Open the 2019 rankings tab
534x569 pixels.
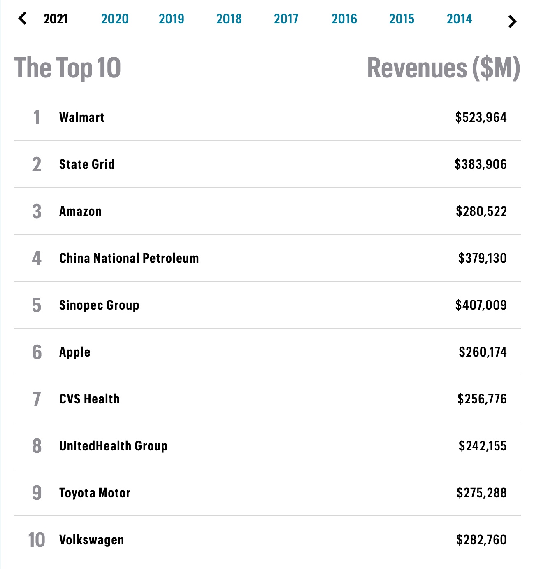(x=172, y=19)
